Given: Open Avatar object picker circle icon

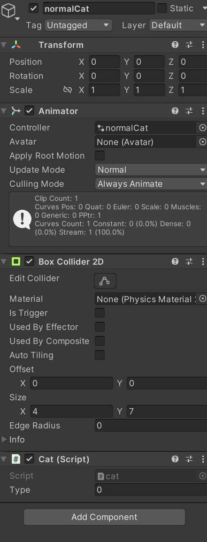Looking at the screenshot, I should [202, 142].
